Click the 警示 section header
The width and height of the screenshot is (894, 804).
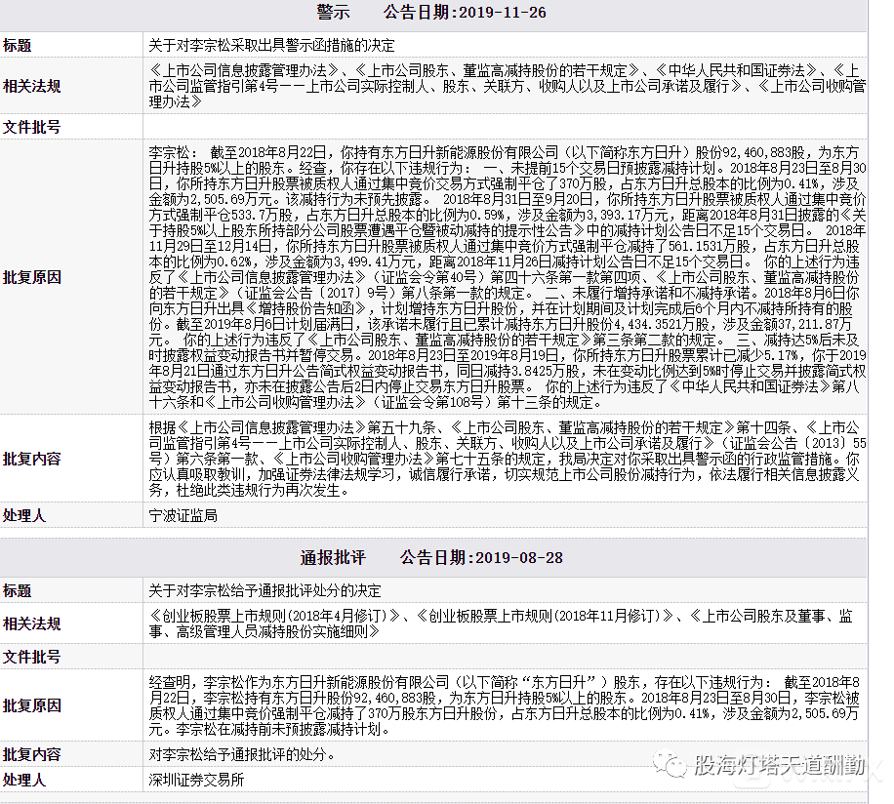coord(333,13)
